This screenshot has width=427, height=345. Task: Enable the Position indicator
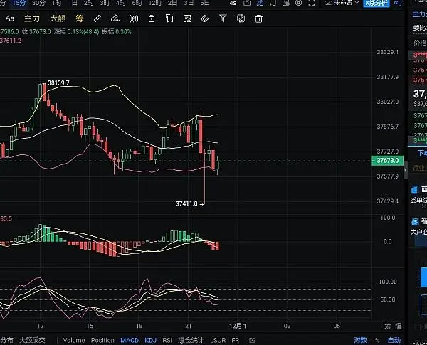102,340
